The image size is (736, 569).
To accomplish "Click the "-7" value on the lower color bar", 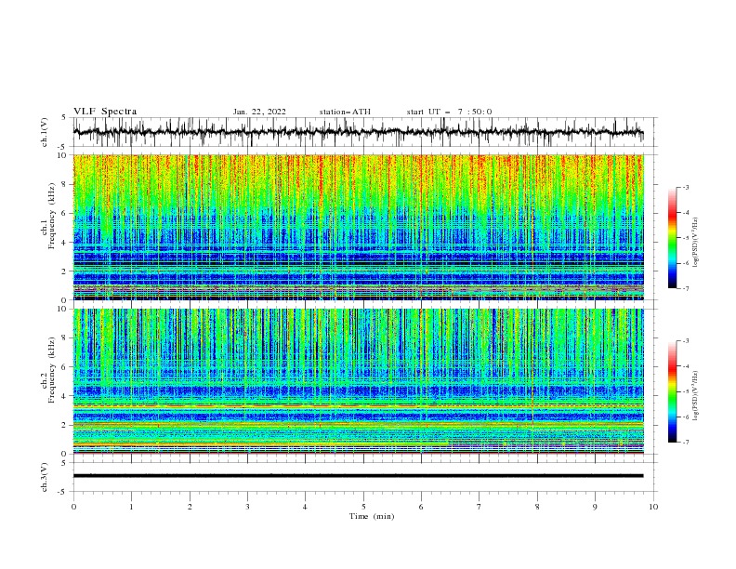I will (x=685, y=443).
